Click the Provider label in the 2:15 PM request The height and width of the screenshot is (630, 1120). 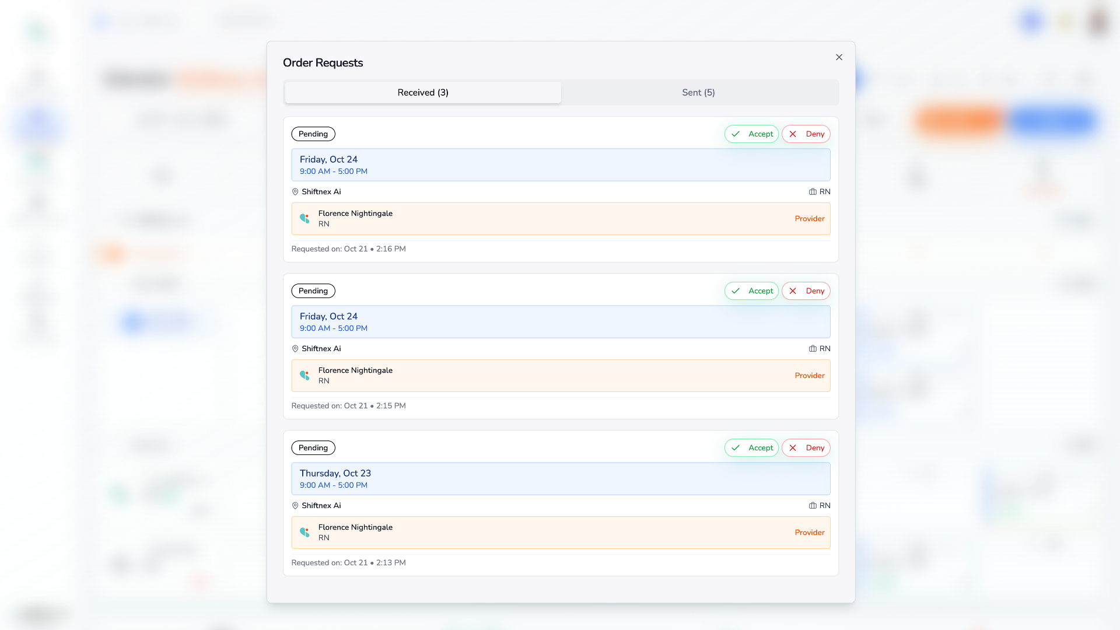809,376
